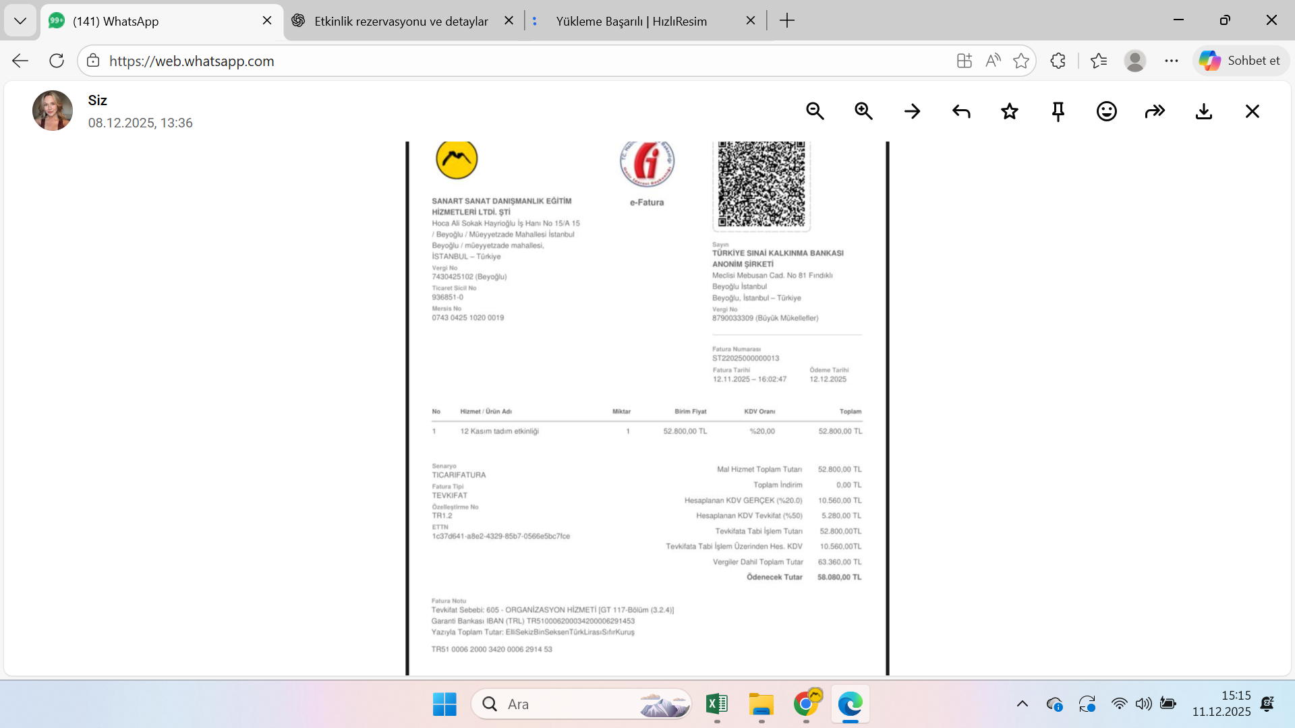This screenshot has width=1295, height=728.
Task: Close the WhatsApp image viewer
Action: pos(1253,111)
